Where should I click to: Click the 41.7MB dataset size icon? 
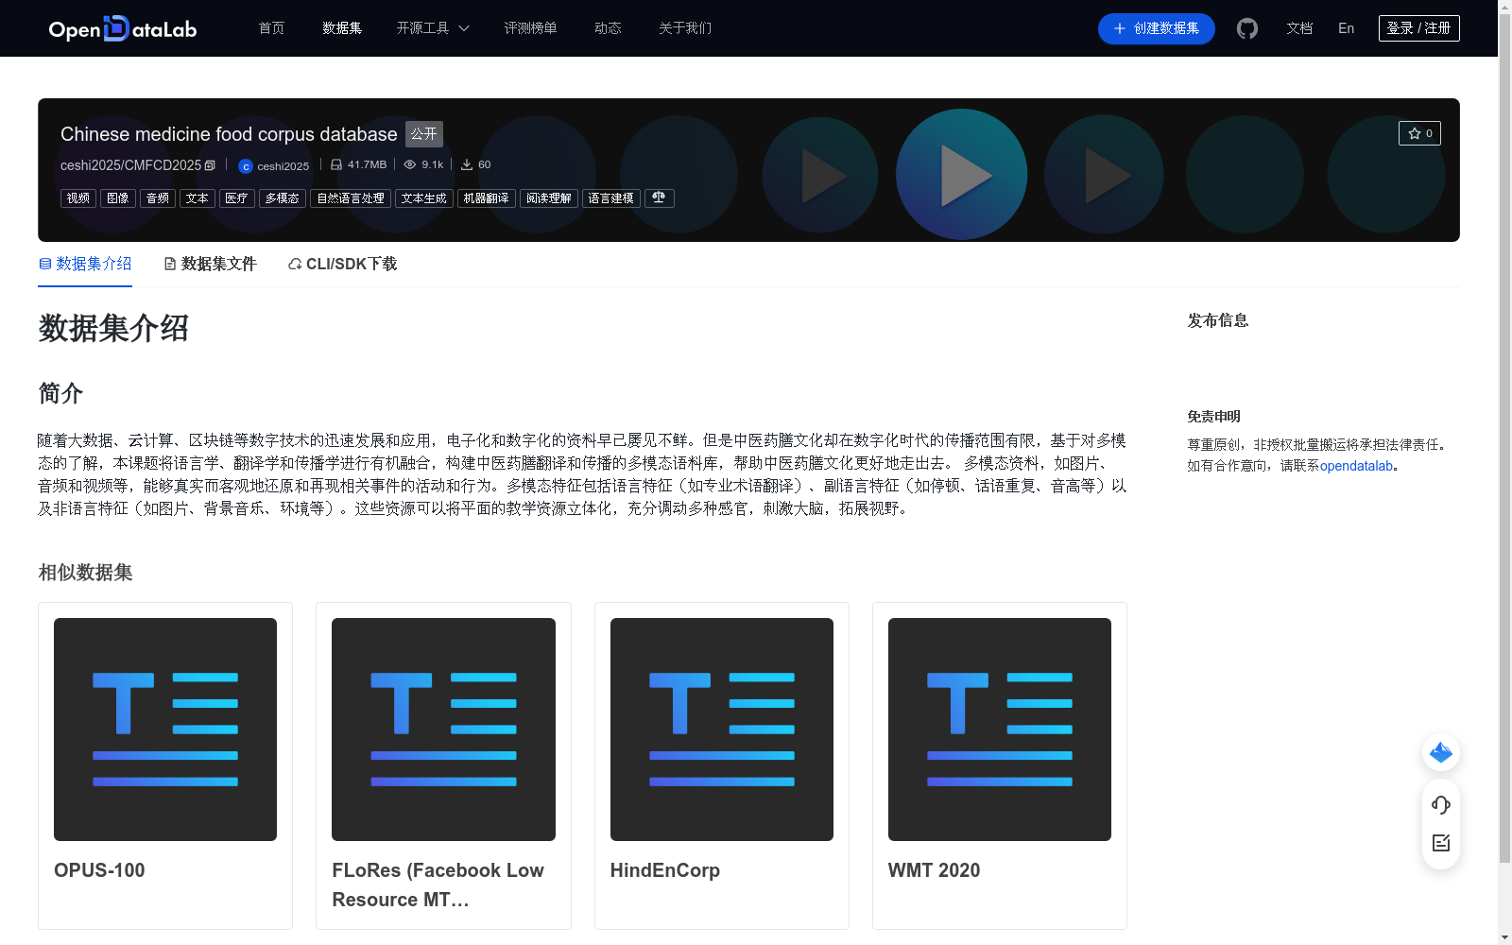(x=336, y=164)
